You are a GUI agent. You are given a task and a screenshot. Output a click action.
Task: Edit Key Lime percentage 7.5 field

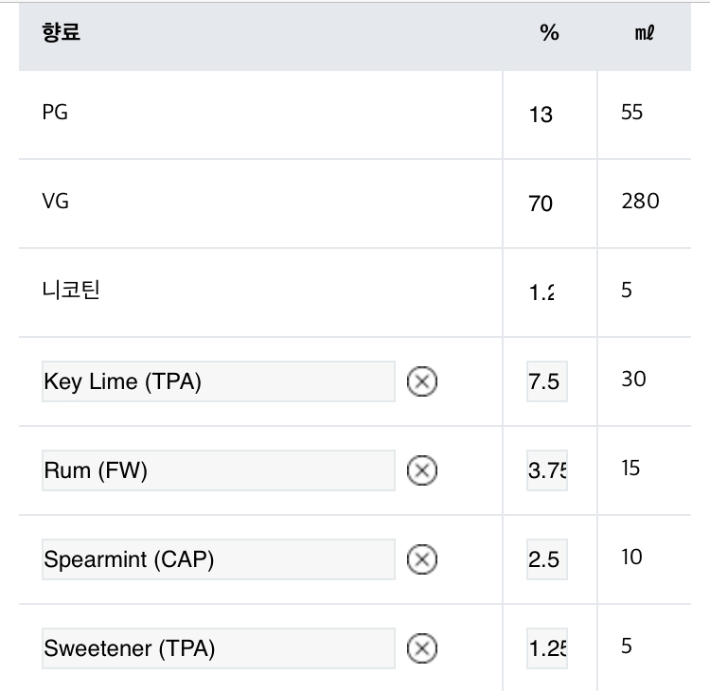[x=546, y=382]
